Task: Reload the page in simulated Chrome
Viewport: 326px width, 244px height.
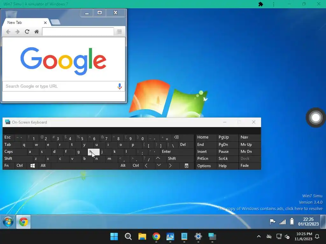Action: 27,31
